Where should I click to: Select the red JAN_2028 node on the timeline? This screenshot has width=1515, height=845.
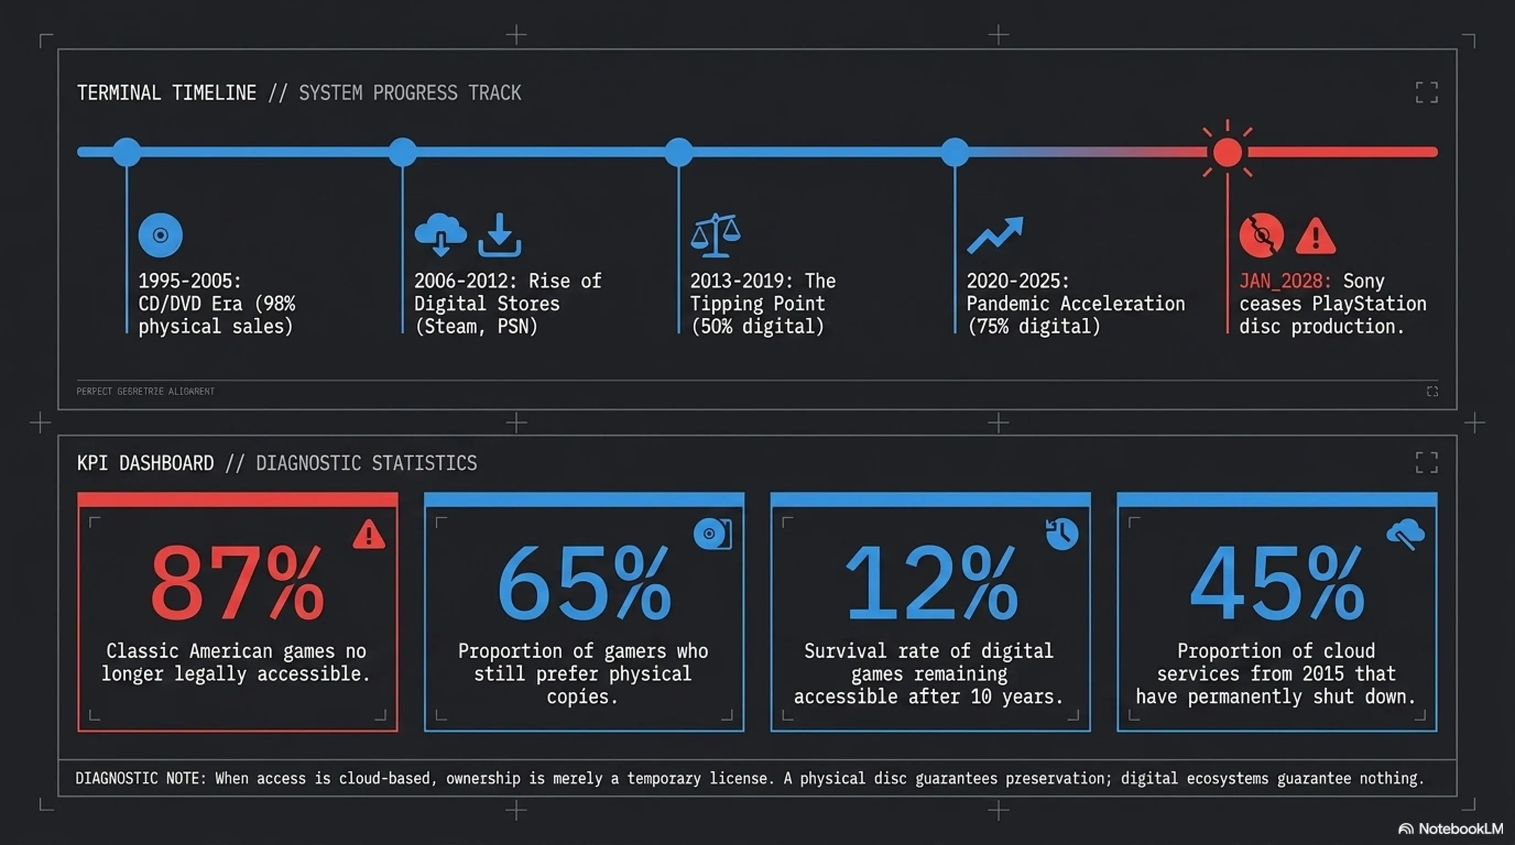[x=1228, y=152]
